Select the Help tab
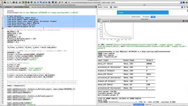 click(153, 17)
